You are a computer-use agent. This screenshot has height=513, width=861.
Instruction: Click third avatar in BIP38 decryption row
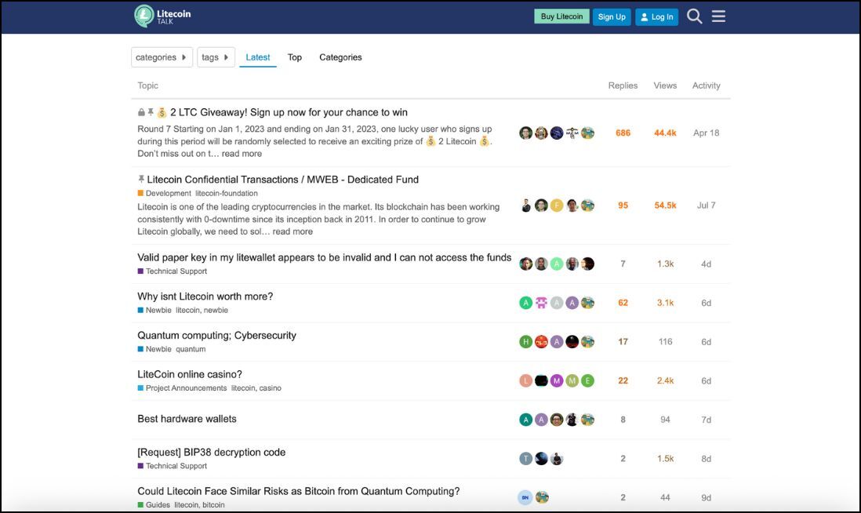[557, 459]
